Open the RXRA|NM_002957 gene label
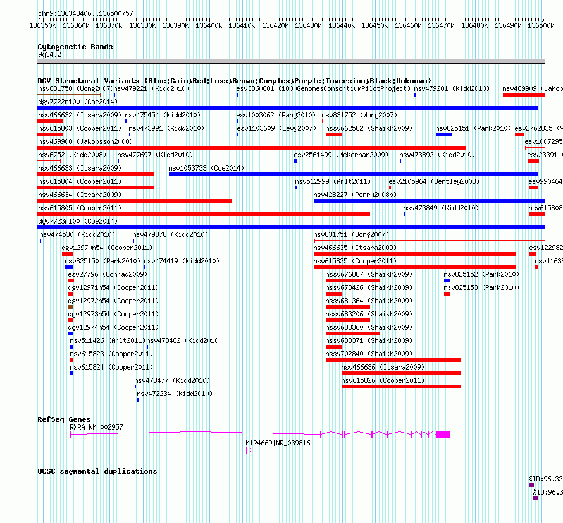Screen dimensions: 563x523 96,427
